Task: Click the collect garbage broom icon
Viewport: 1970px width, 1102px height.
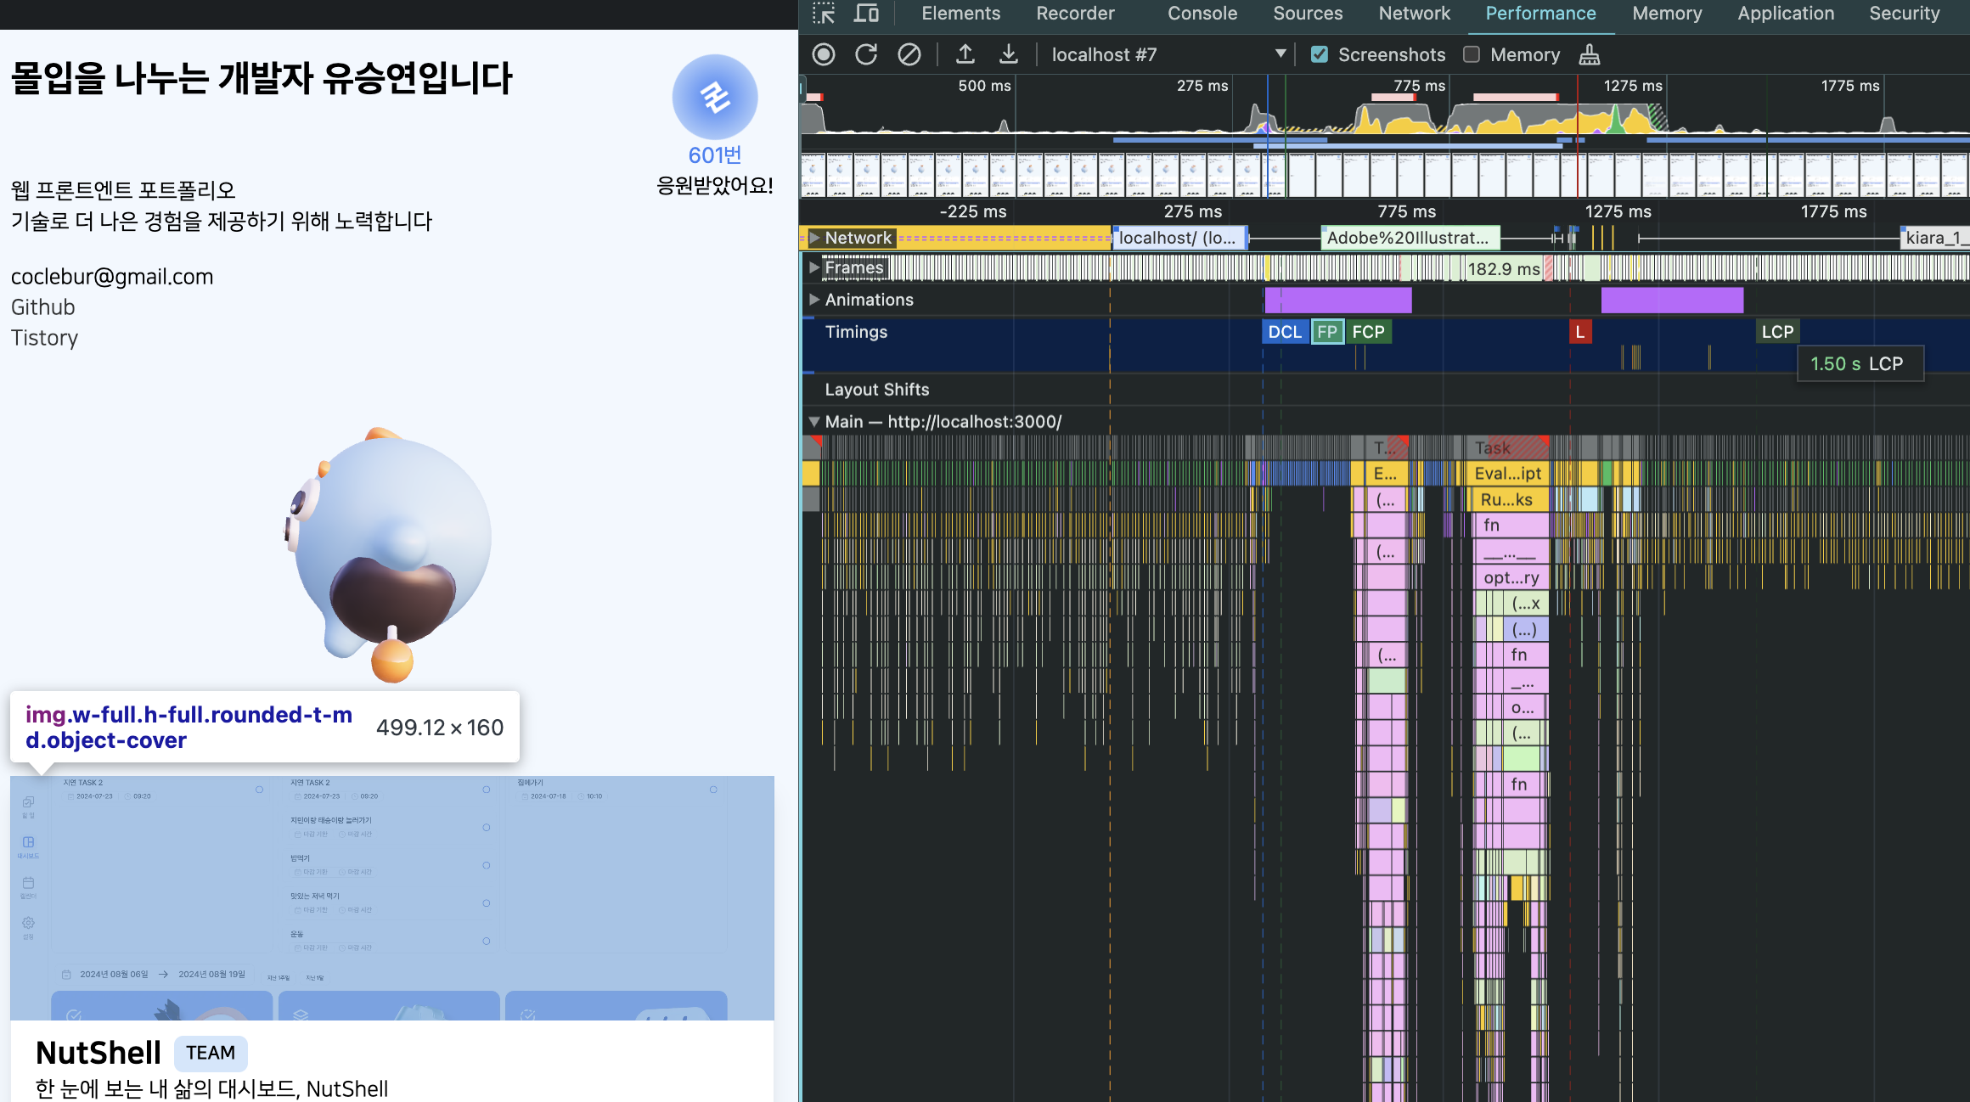Action: pos(1589,54)
